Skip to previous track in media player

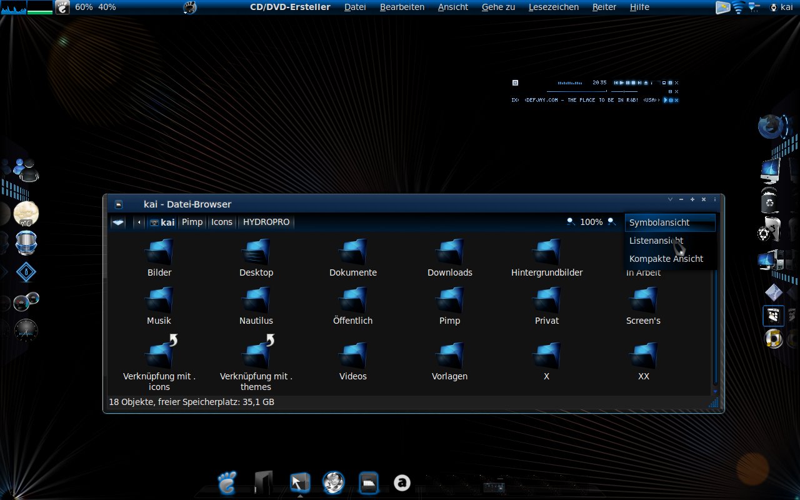616,82
